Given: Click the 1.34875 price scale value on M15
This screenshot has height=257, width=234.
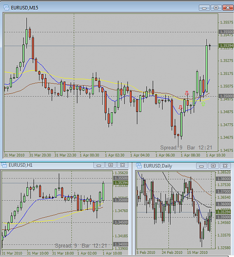Looking at the screenshot, I should click(x=227, y=112).
